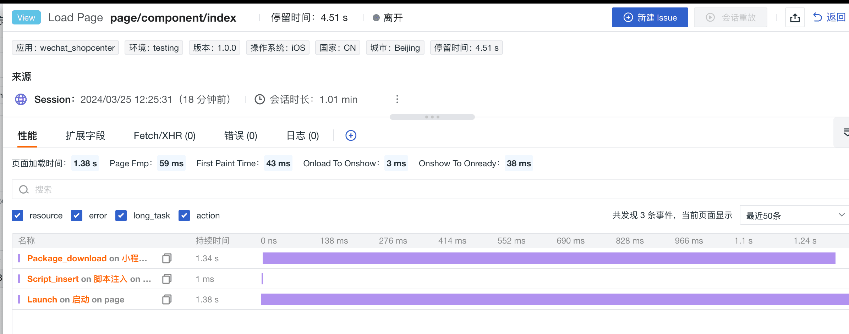This screenshot has width=849, height=334.
Task: Open the 日志 (0) tab
Action: pyautogui.click(x=303, y=136)
